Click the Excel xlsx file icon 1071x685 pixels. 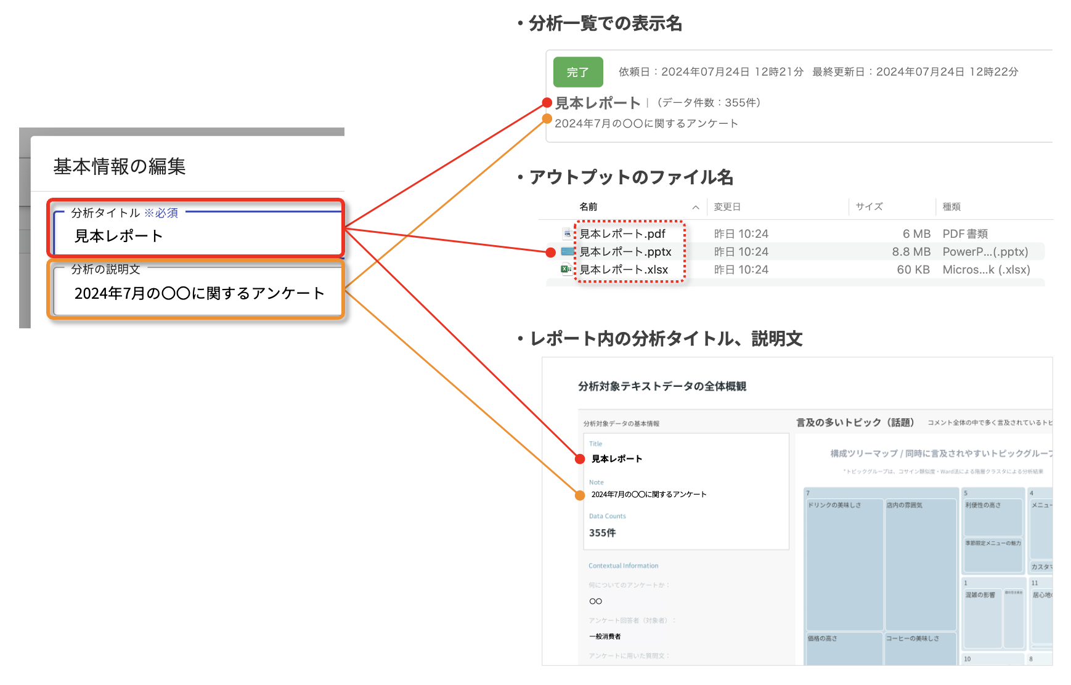pyautogui.click(x=566, y=269)
